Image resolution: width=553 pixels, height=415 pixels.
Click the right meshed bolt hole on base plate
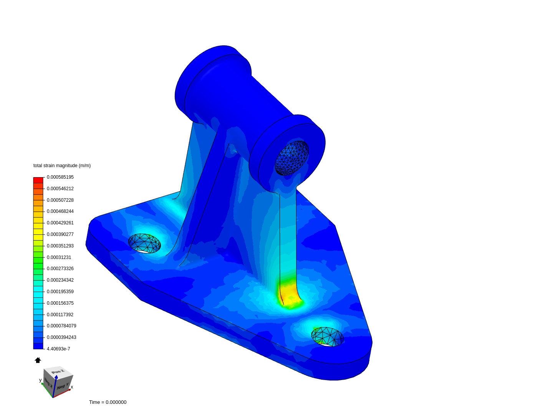(327, 337)
